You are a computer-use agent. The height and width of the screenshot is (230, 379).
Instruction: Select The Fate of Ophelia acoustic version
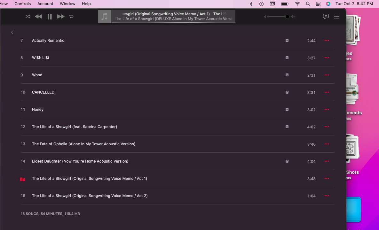click(x=83, y=144)
